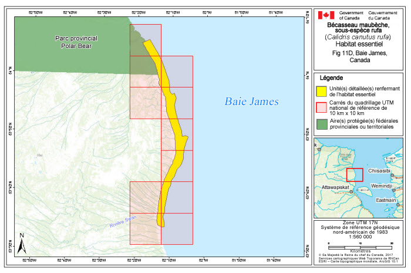Click the kilometre scale bar
Image resolution: width=411 pixels, height=273 pixels.
[352, 246]
